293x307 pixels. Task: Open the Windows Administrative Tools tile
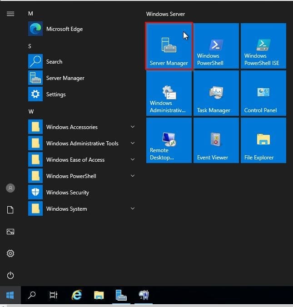point(169,94)
